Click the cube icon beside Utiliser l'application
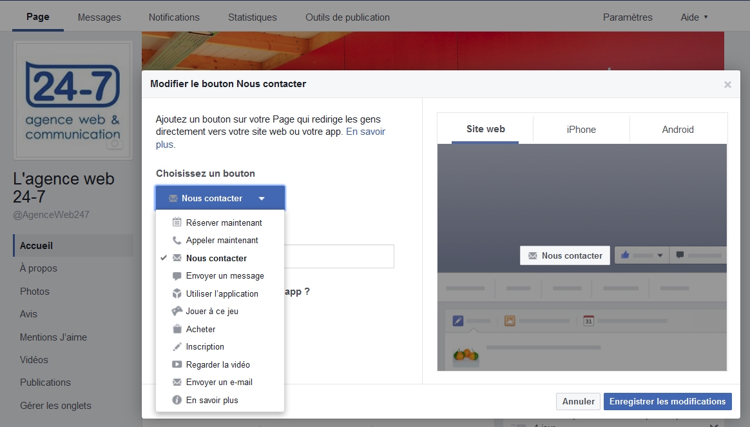This screenshot has width=750, height=427. tap(177, 293)
